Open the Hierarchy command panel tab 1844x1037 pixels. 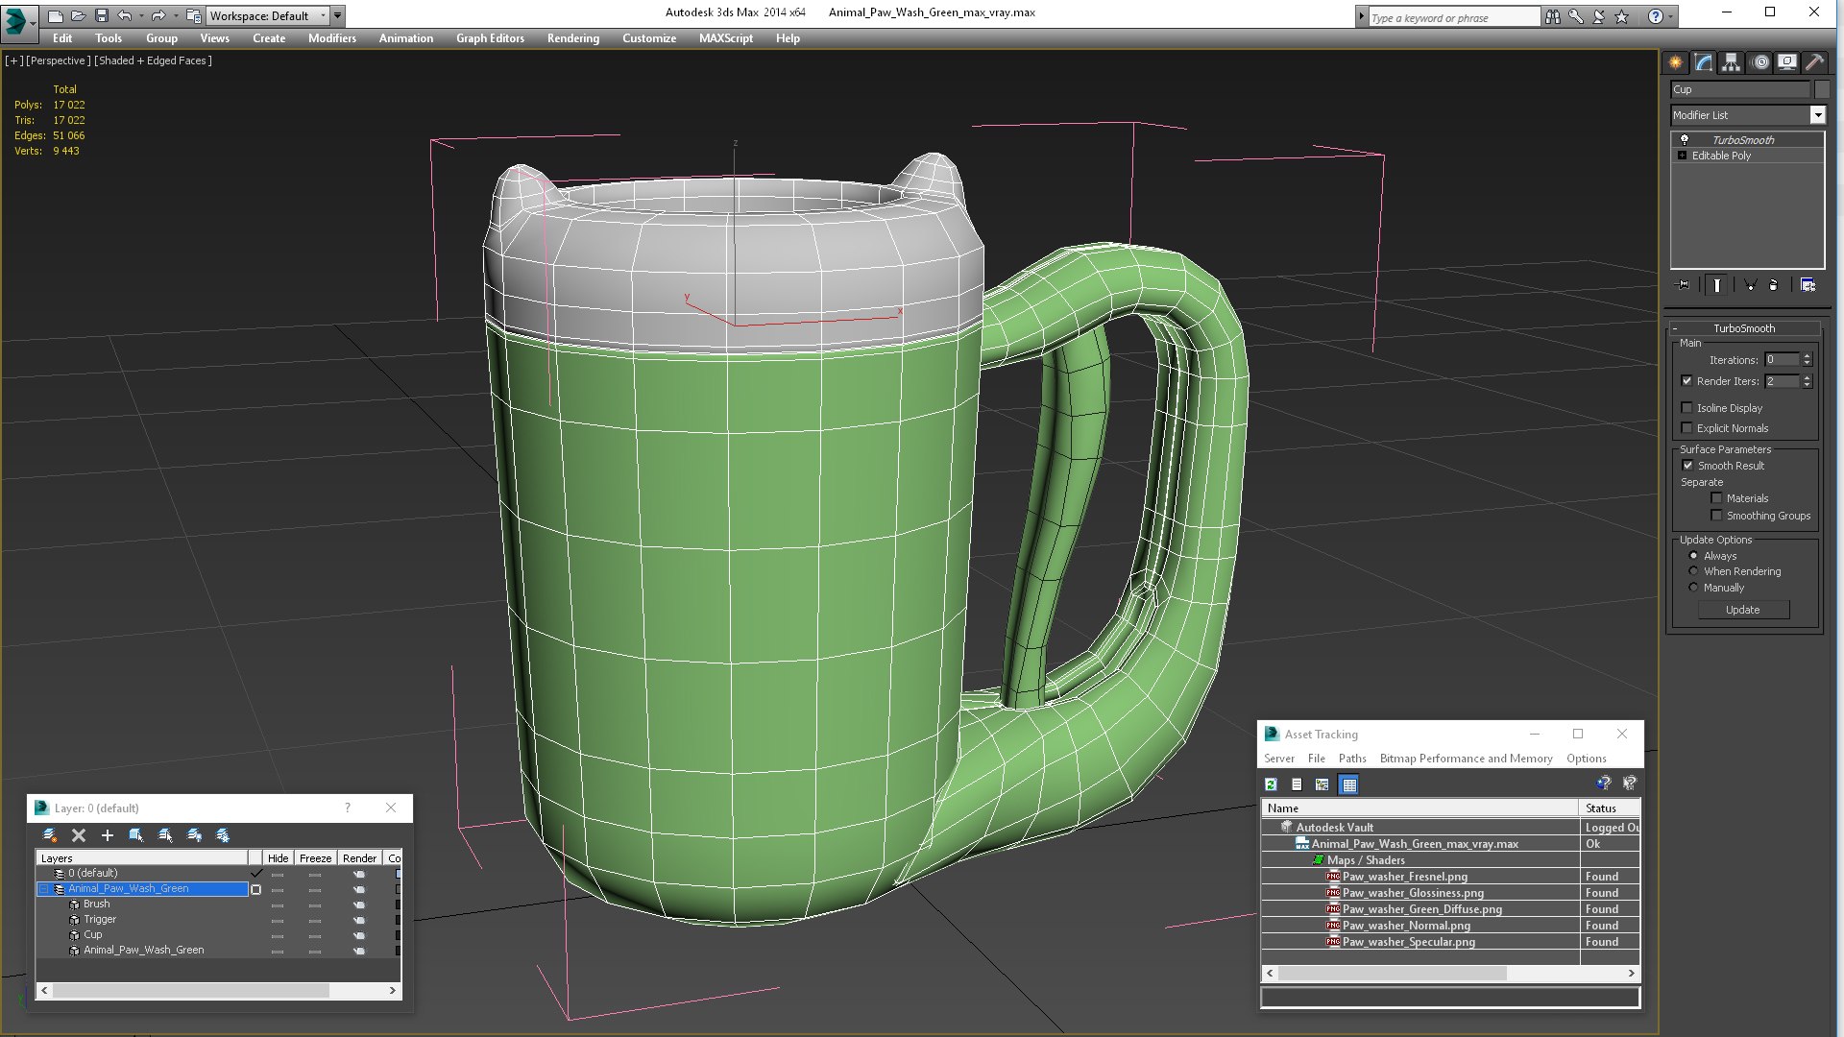click(1731, 62)
